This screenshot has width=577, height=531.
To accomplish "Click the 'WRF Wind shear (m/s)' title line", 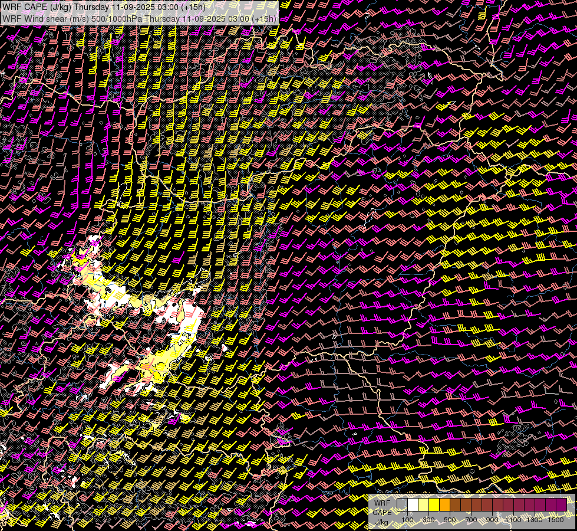I will (139, 18).
